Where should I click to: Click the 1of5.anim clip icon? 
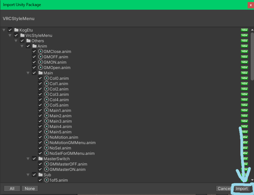(x=47, y=180)
